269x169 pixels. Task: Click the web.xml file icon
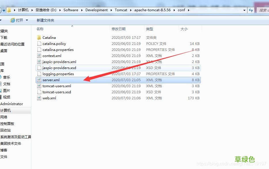click(x=39, y=98)
